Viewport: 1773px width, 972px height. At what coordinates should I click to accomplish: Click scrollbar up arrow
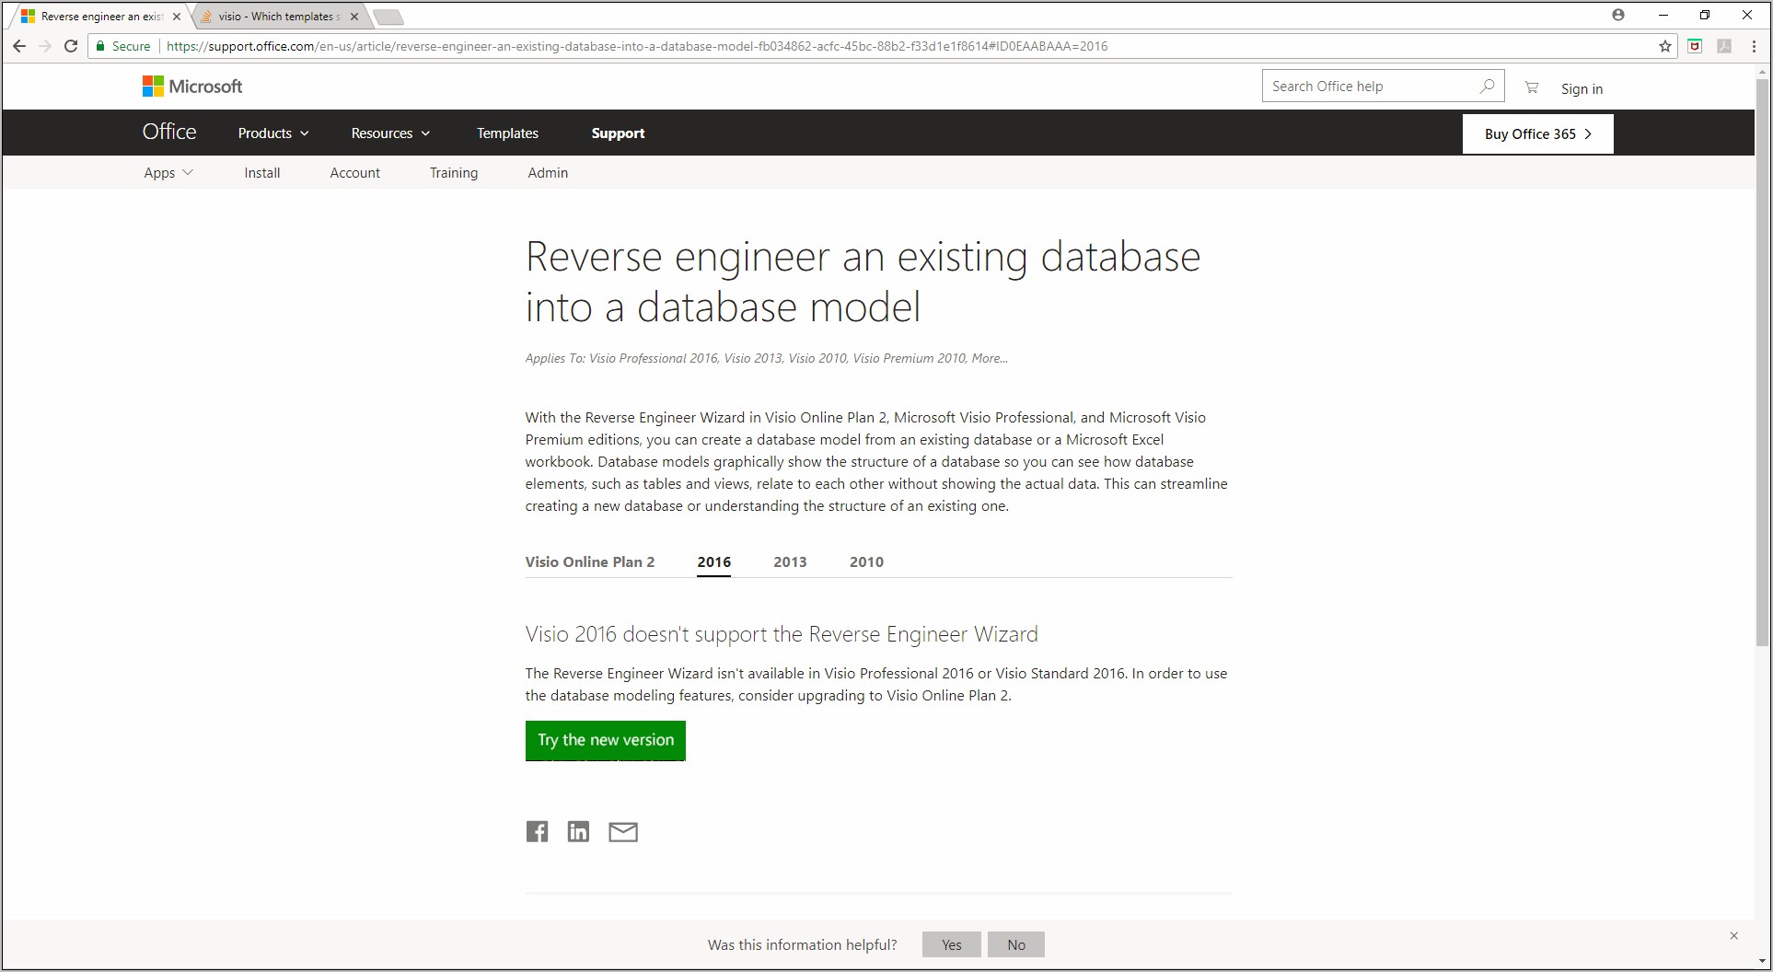coord(1762,72)
